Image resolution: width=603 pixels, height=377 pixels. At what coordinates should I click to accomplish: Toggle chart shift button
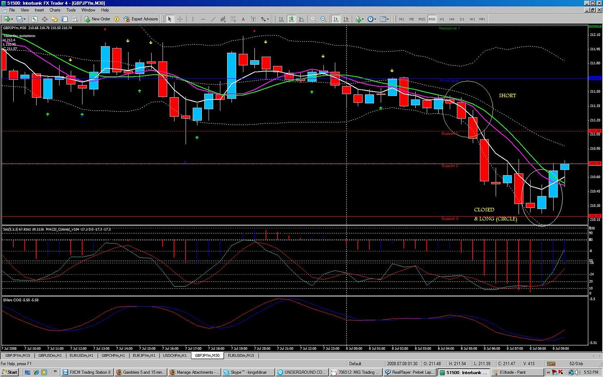pos(346,19)
